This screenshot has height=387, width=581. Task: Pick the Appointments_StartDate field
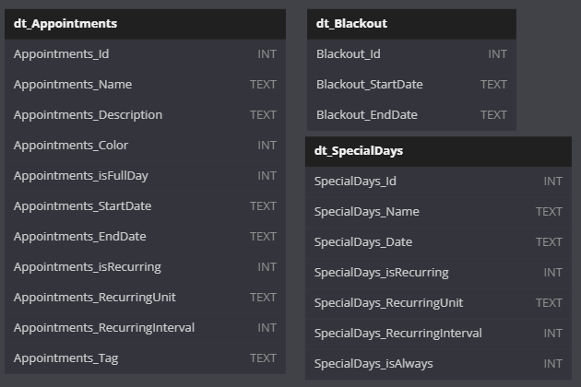click(x=145, y=206)
